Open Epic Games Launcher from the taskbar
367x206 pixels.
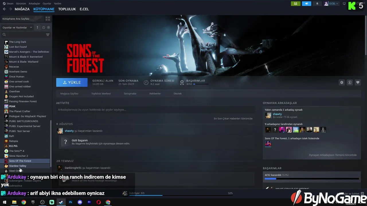pyautogui.click(x=33, y=202)
